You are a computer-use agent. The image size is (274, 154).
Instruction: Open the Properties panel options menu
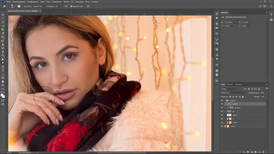point(266,12)
